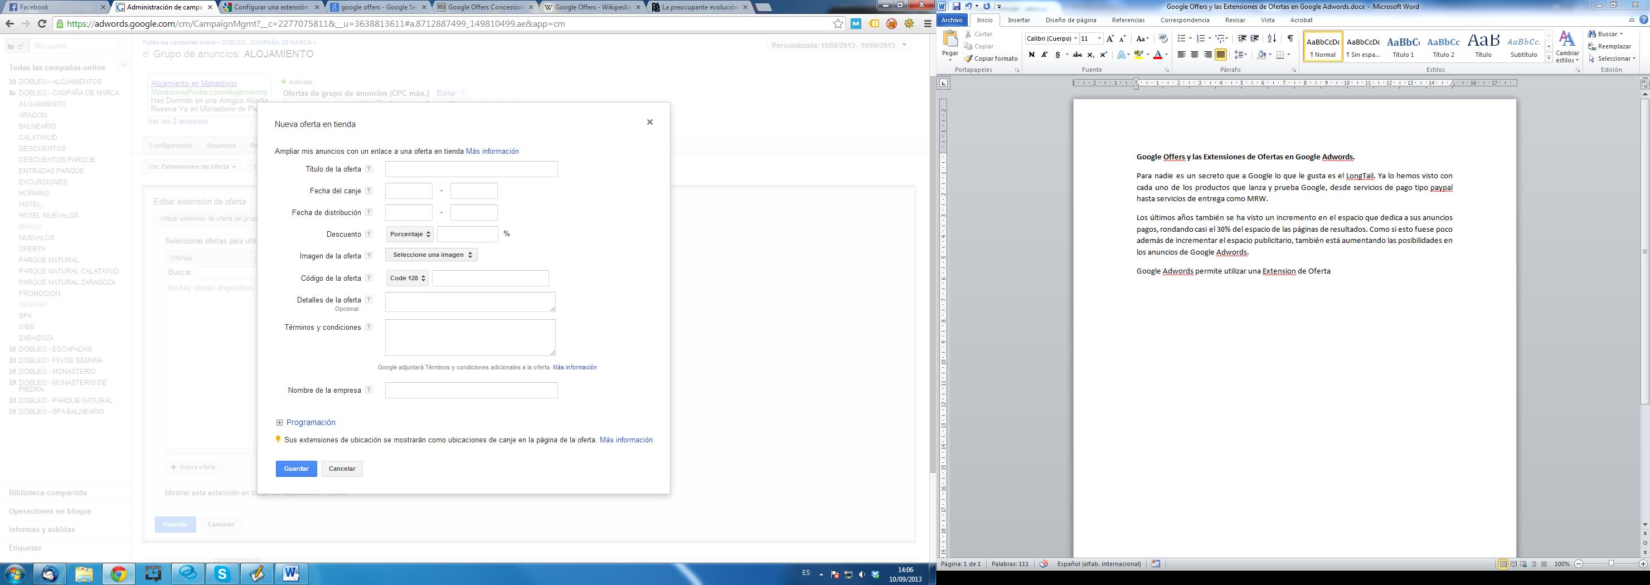Click the bulleted list icon in Word
Viewport: 1650px width, 585px height.
[1182, 38]
